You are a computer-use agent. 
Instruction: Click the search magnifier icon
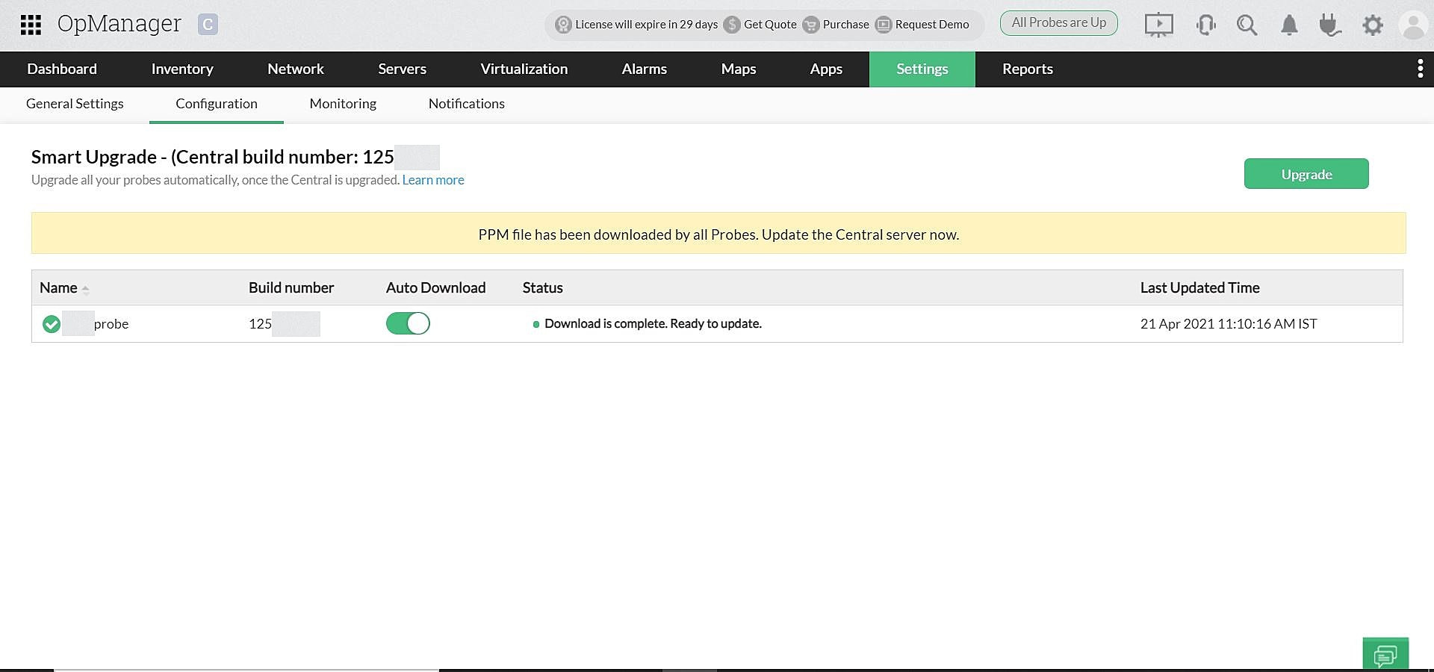[x=1246, y=25]
